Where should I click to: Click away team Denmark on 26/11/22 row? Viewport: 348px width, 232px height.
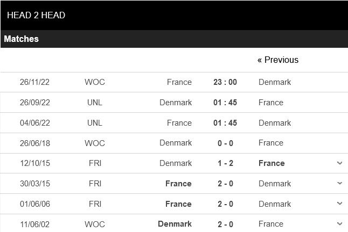(275, 82)
